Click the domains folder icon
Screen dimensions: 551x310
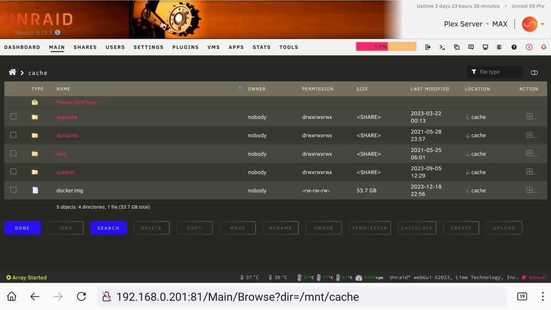(35, 135)
